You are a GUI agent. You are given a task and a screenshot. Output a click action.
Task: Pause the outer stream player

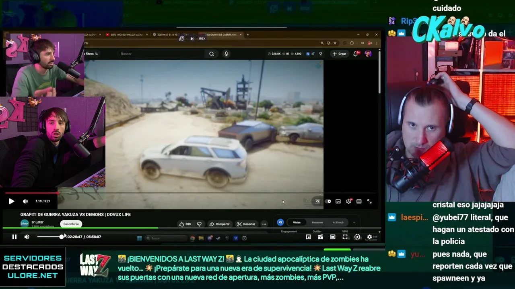coord(14,237)
